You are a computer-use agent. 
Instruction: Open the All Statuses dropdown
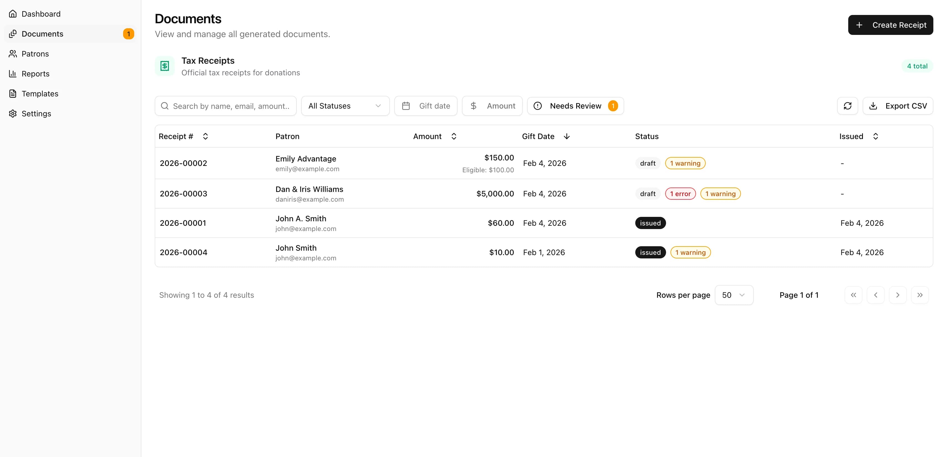(x=345, y=106)
